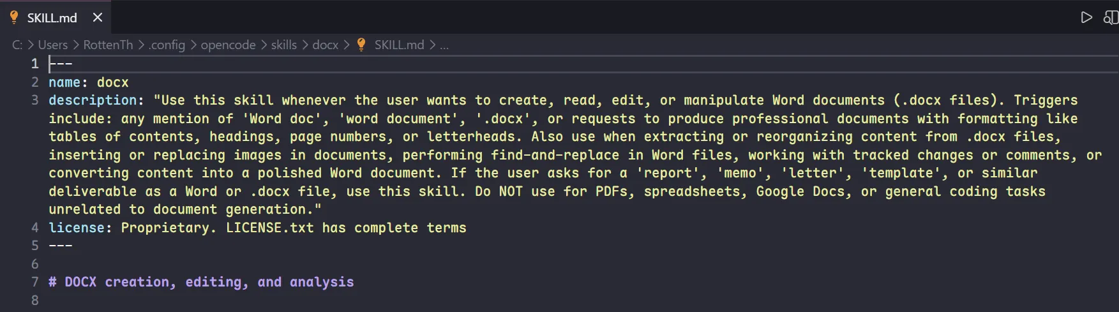This screenshot has width=1119, height=312.
Task: Click the skills breadcrumb folder
Action: 283,45
